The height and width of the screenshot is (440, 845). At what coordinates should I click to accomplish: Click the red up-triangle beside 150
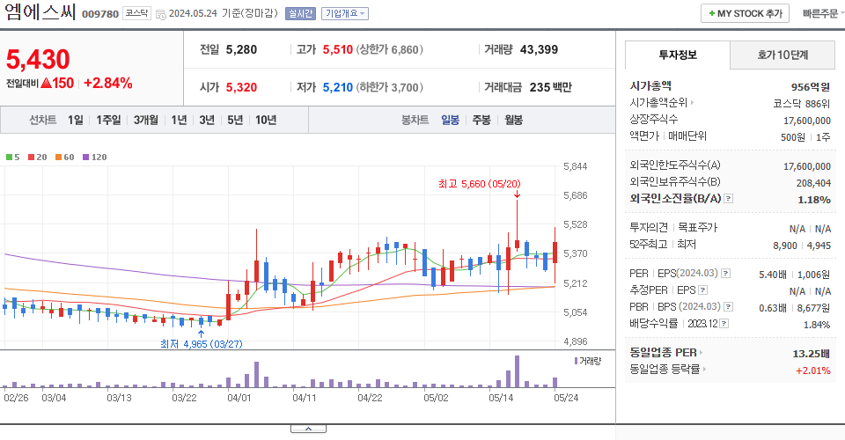(x=46, y=83)
